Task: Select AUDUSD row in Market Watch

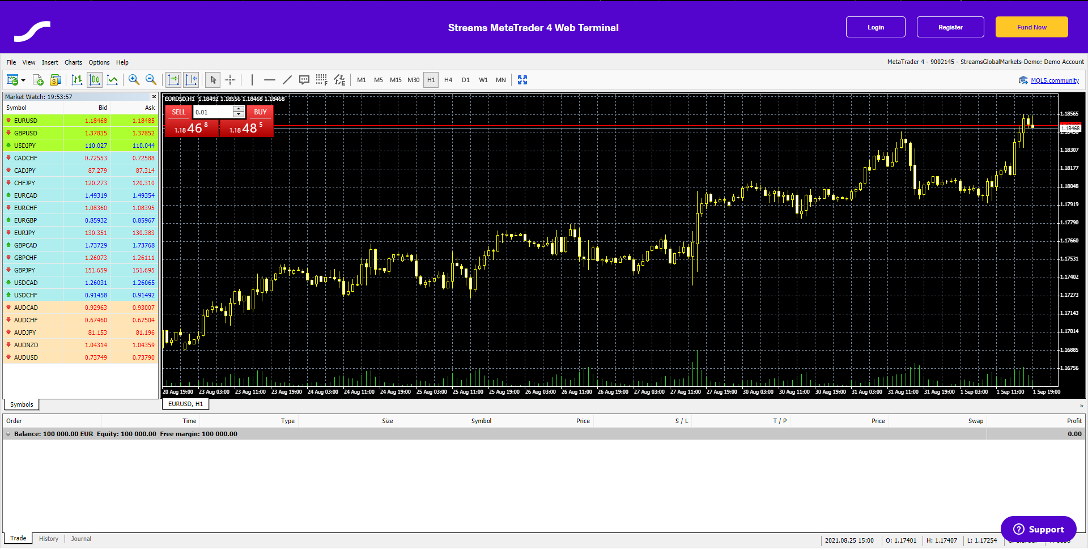Action: [x=80, y=357]
